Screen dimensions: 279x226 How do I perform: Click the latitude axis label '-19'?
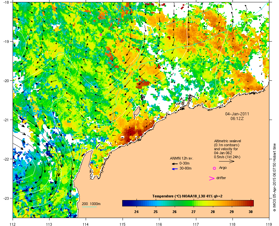point(6,42)
